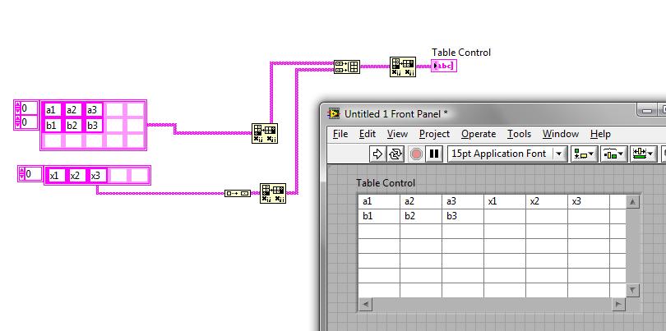Image resolution: width=666 pixels, height=331 pixels.
Task: Click the b2 element in array constant
Action: (73, 125)
